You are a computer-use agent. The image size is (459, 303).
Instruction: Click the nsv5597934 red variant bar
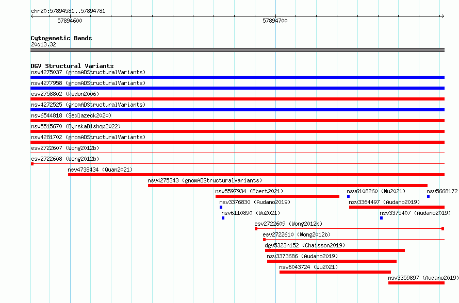(277, 196)
